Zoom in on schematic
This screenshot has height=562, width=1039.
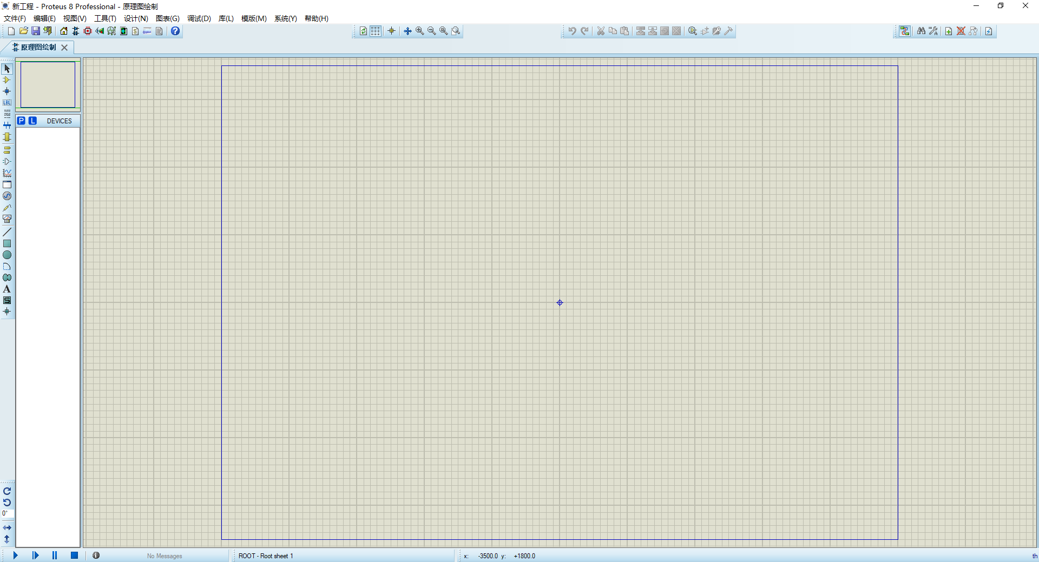click(420, 31)
